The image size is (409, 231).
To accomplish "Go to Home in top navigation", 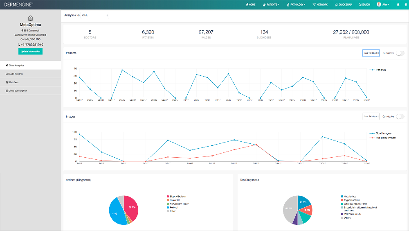I will (x=251, y=5).
